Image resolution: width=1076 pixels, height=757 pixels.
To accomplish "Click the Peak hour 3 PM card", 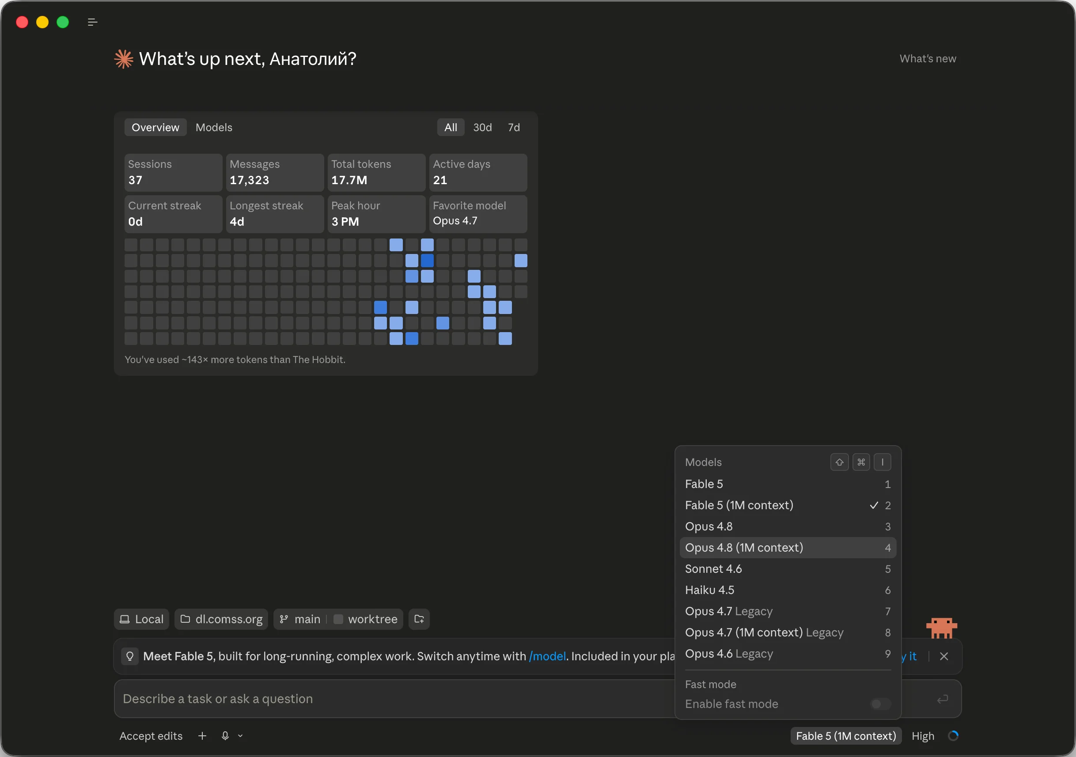I will click(x=377, y=214).
